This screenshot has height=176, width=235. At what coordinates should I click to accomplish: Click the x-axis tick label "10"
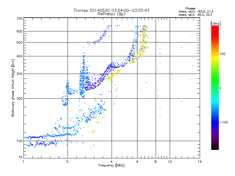[170, 162]
